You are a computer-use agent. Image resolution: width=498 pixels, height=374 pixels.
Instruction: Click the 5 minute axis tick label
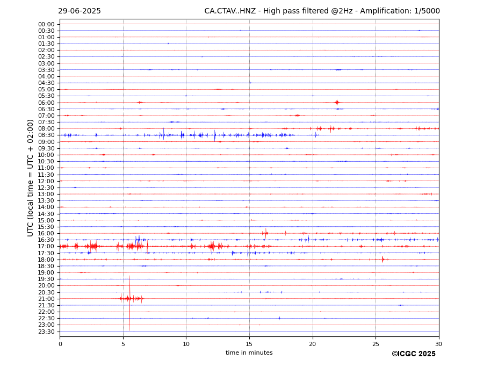[123, 344]
